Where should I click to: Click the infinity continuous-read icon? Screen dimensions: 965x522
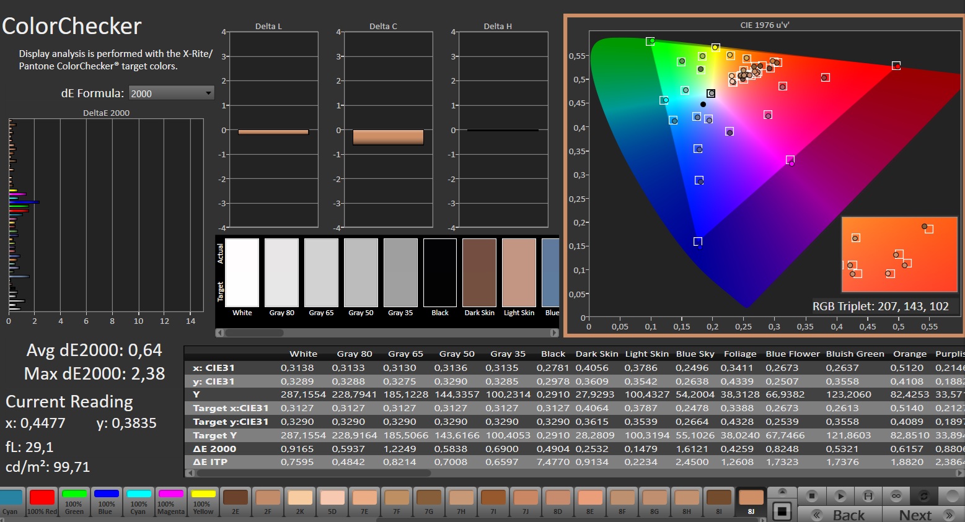tap(896, 496)
